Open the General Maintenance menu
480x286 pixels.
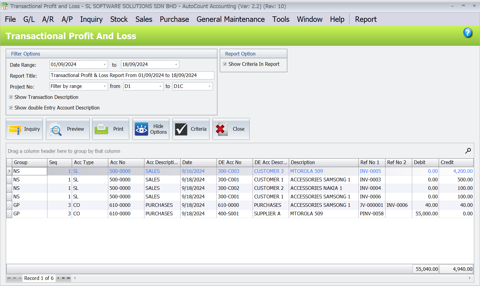pos(230,19)
